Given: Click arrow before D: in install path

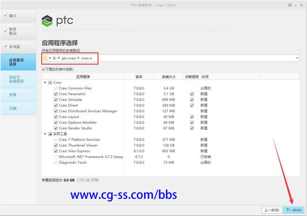Looking at the screenshot, I should pos(50,58).
